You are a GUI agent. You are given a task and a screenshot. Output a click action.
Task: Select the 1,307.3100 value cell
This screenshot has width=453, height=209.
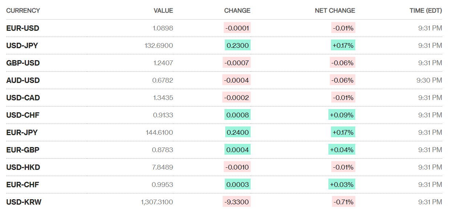coord(157,202)
